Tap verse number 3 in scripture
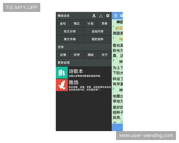 tap(113, 38)
